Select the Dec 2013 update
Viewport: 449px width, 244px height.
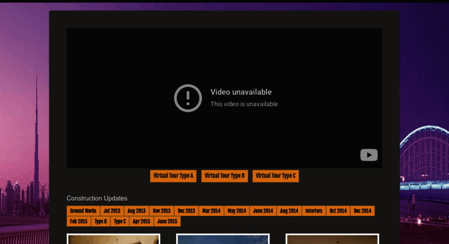coord(187,211)
